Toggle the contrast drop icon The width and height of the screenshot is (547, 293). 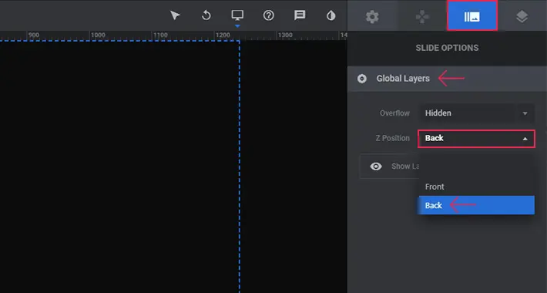[x=331, y=15]
